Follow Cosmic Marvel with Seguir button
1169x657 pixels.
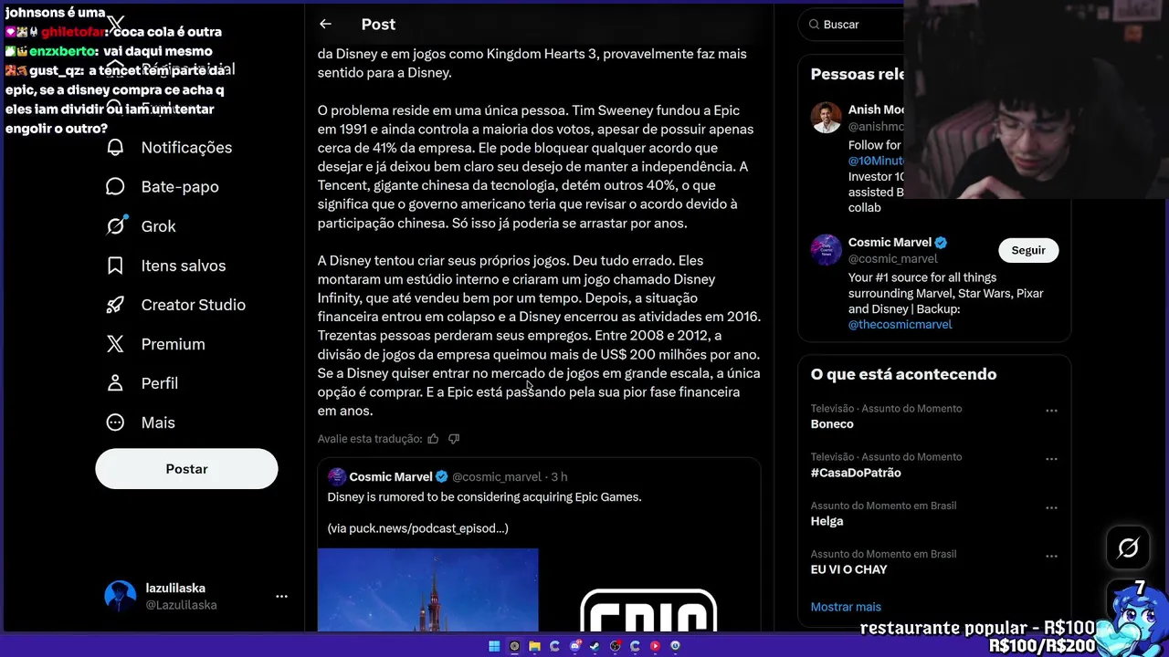click(x=1028, y=250)
